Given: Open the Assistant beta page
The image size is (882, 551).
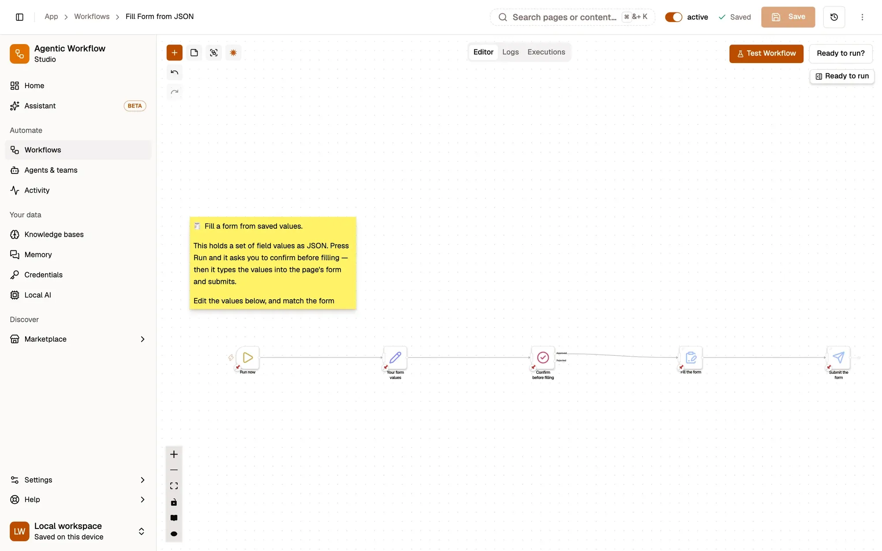Looking at the screenshot, I should click(x=78, y=106).
